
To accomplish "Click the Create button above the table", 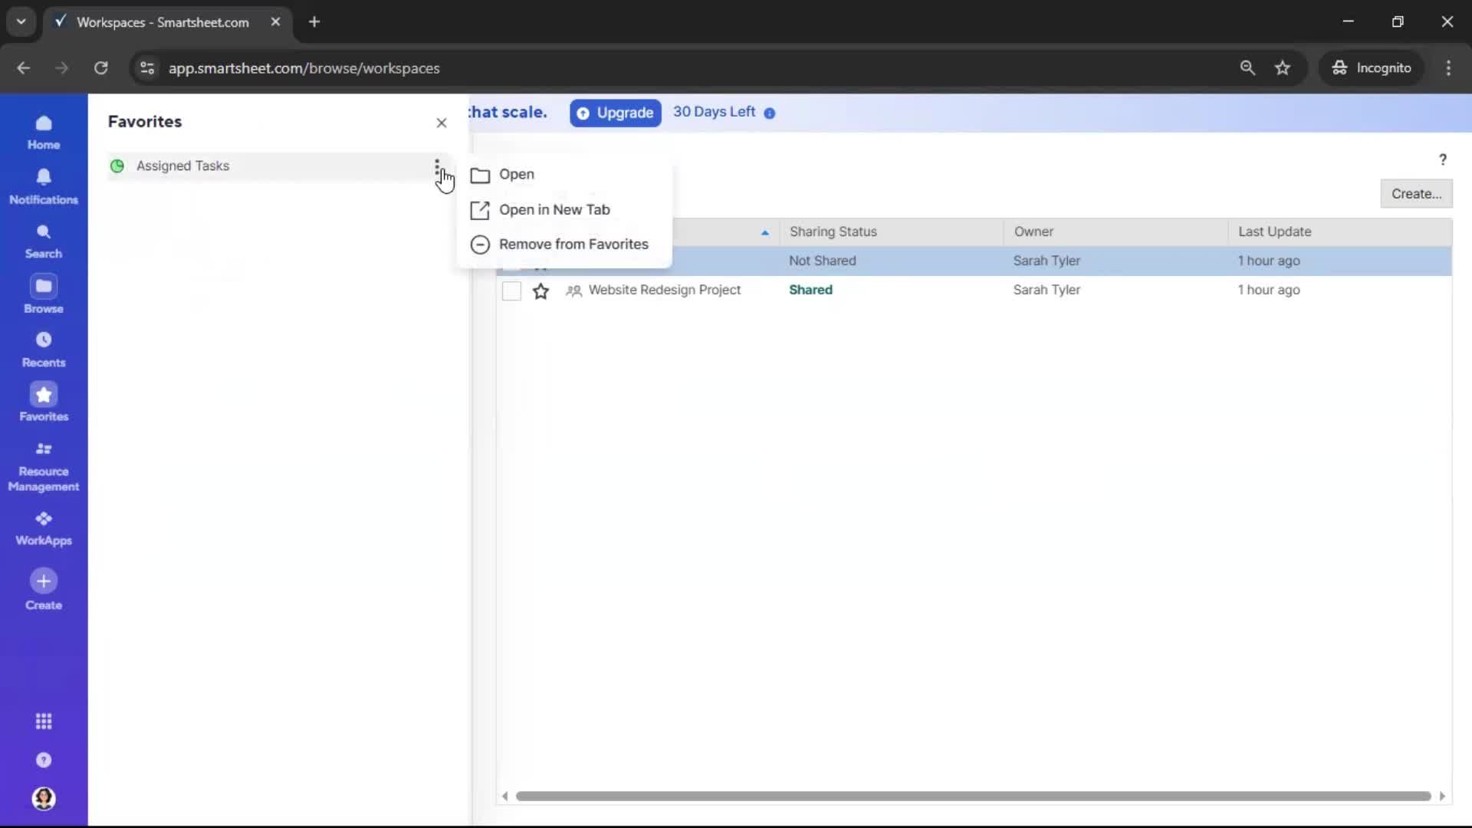I will click(x=1416, y=193).
